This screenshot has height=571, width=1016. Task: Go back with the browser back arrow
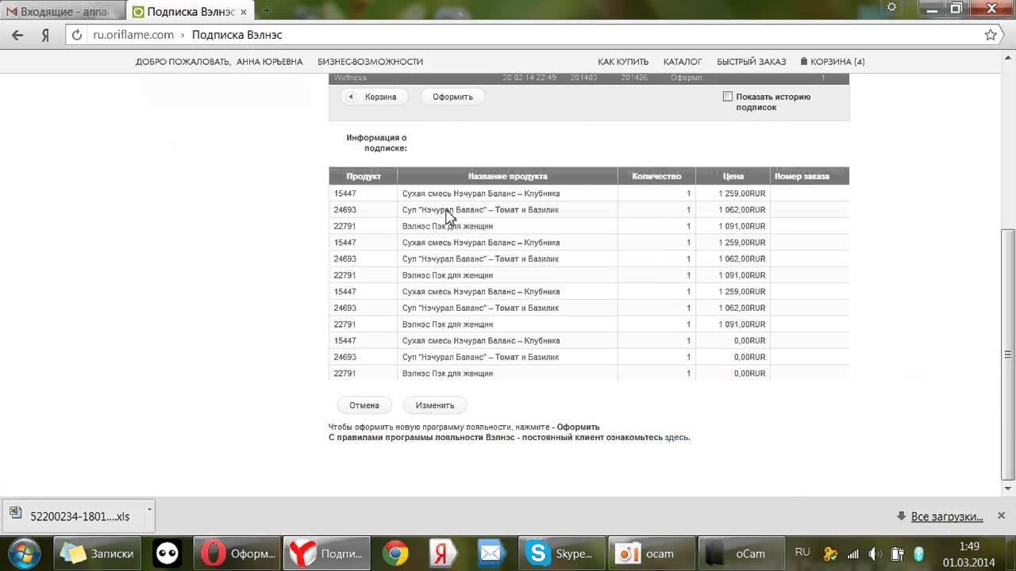pos(17,35)
